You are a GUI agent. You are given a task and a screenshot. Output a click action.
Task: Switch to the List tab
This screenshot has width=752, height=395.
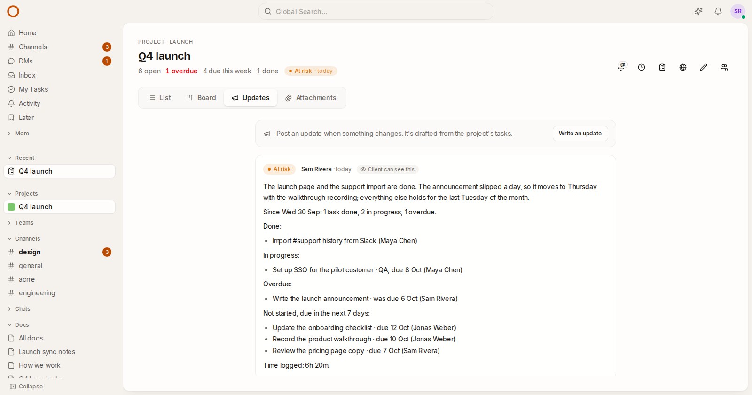pos(160,98)
